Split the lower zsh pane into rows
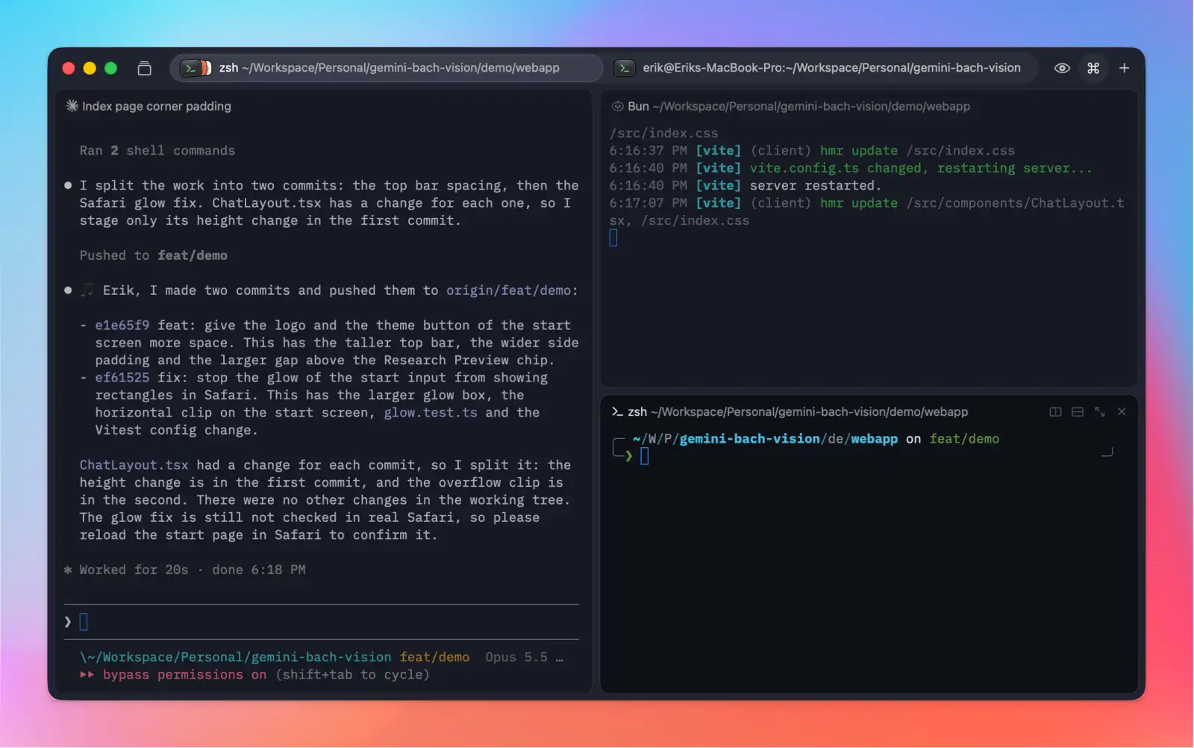The height and width of the screenshot is (748, 1194). coord(1078,411)
